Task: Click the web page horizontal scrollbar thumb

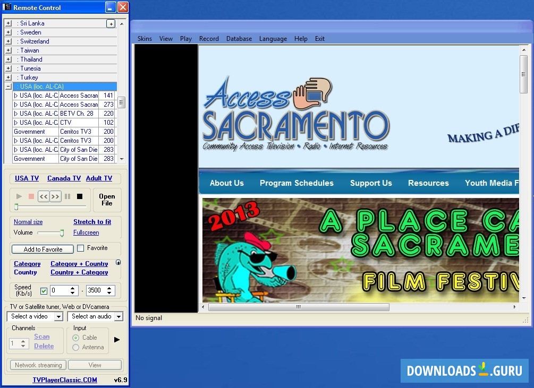Action: point(299,307)
